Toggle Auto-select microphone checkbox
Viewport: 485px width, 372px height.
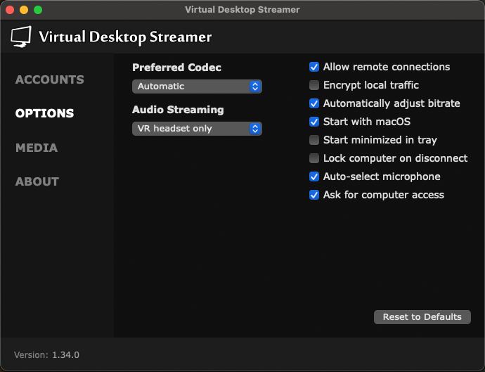click(314, 177)
